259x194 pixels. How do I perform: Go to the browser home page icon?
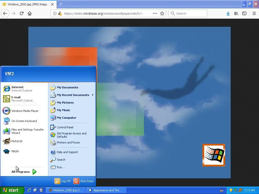click(30, 13)
